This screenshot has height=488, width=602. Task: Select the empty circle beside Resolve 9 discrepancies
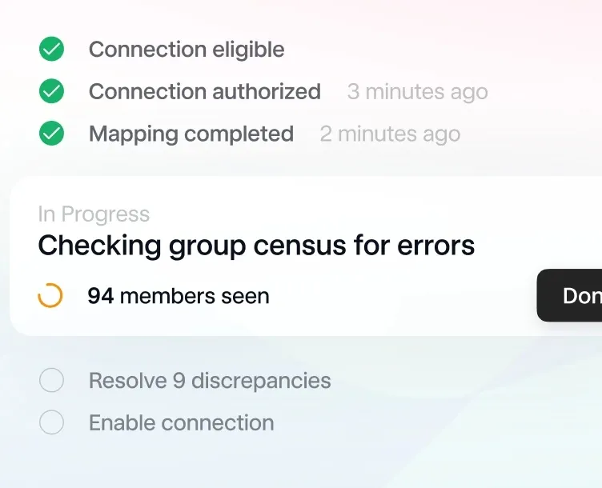tap(51, 381)
